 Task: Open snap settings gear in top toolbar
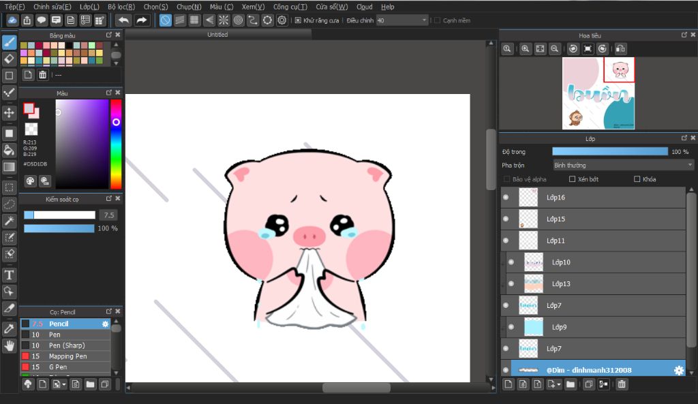tap(282, 20)
